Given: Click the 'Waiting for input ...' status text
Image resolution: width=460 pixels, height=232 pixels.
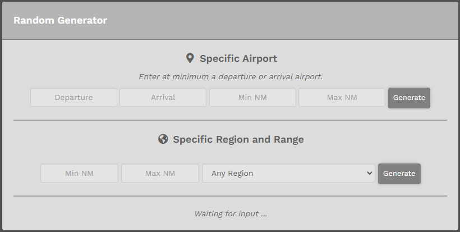Looking at the screenshot, I should tap(231, 213).
